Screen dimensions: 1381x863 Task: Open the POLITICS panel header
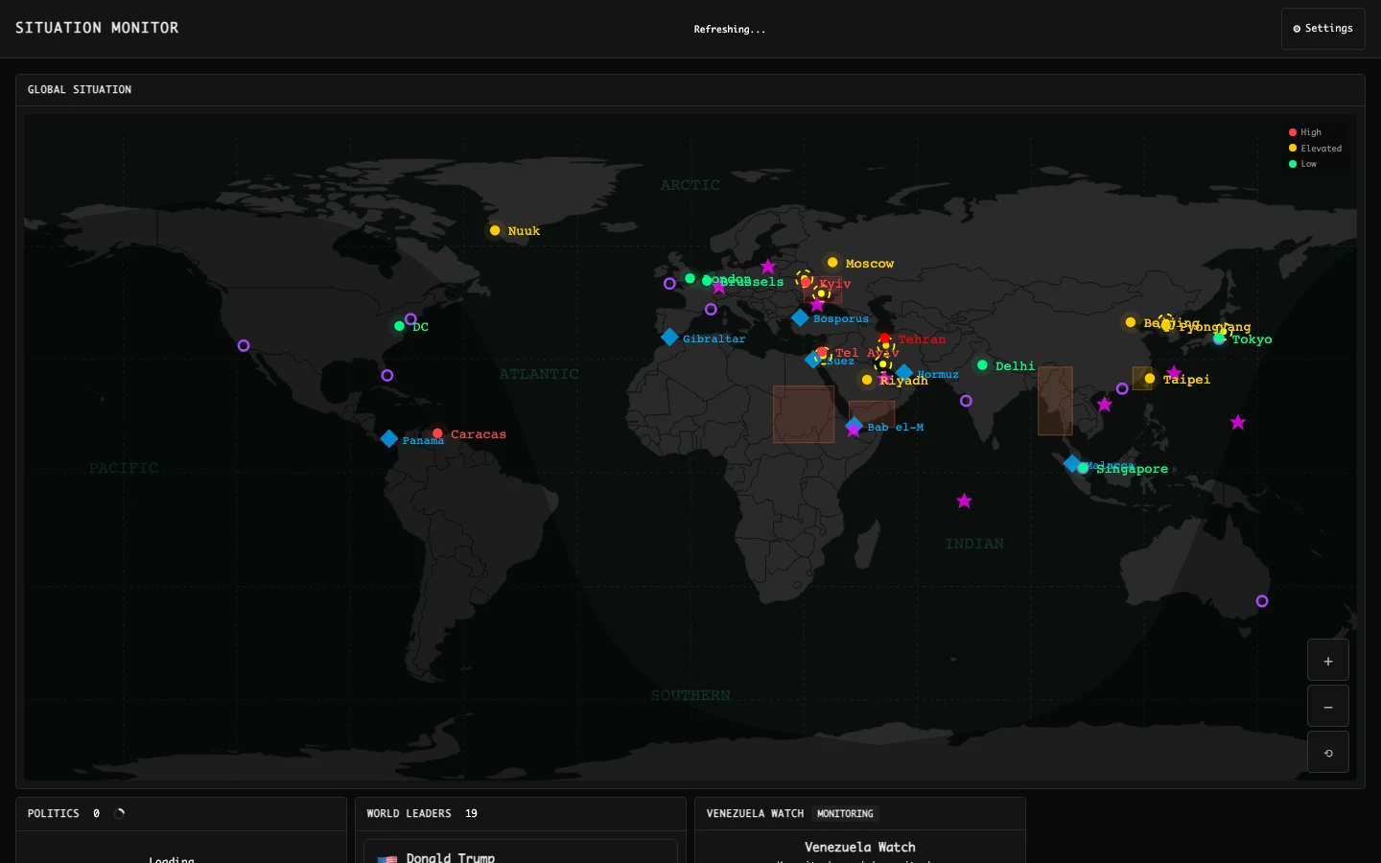click(x=181, y=813)
